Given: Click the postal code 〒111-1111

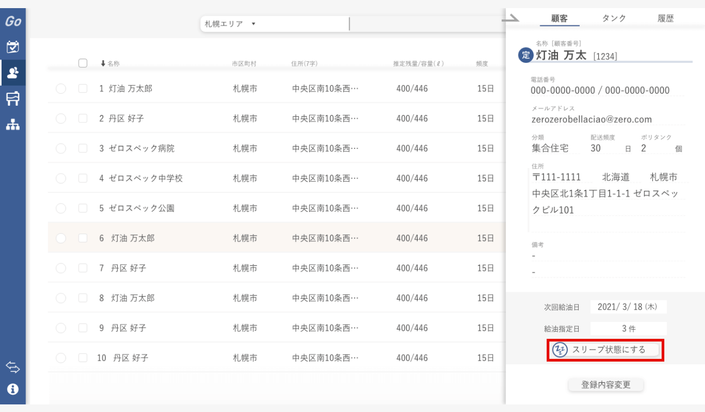Looking at the screenshot, I should coord(556,177).
